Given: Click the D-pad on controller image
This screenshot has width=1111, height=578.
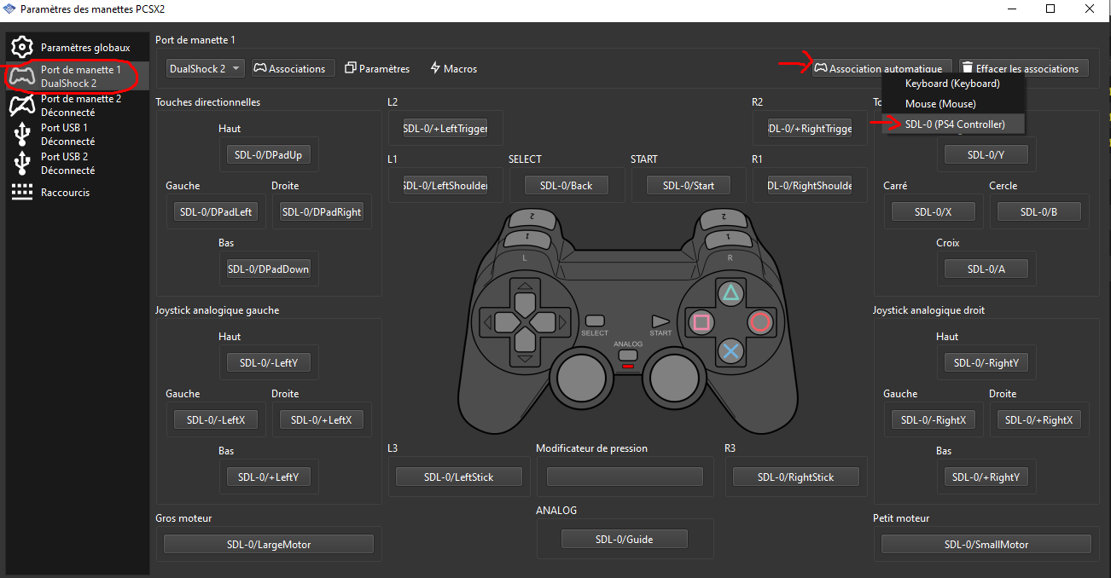Looking at the screenshot, I should [x=523, y=322].
